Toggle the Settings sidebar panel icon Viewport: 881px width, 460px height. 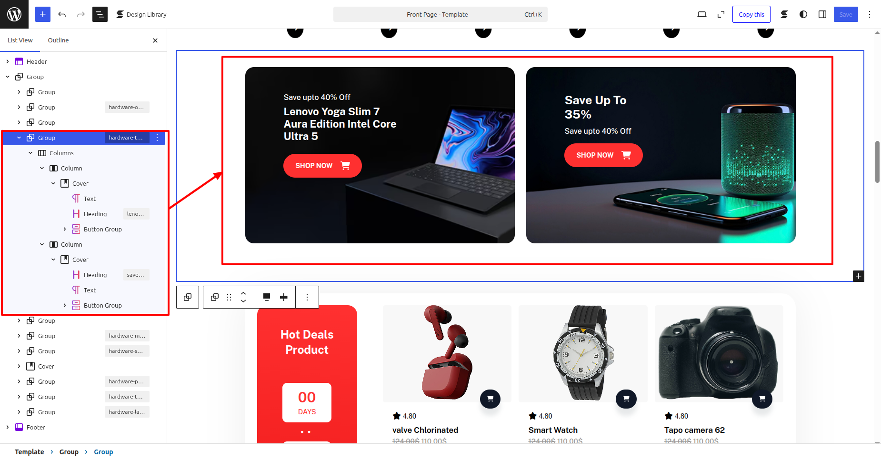coord(822,14)
